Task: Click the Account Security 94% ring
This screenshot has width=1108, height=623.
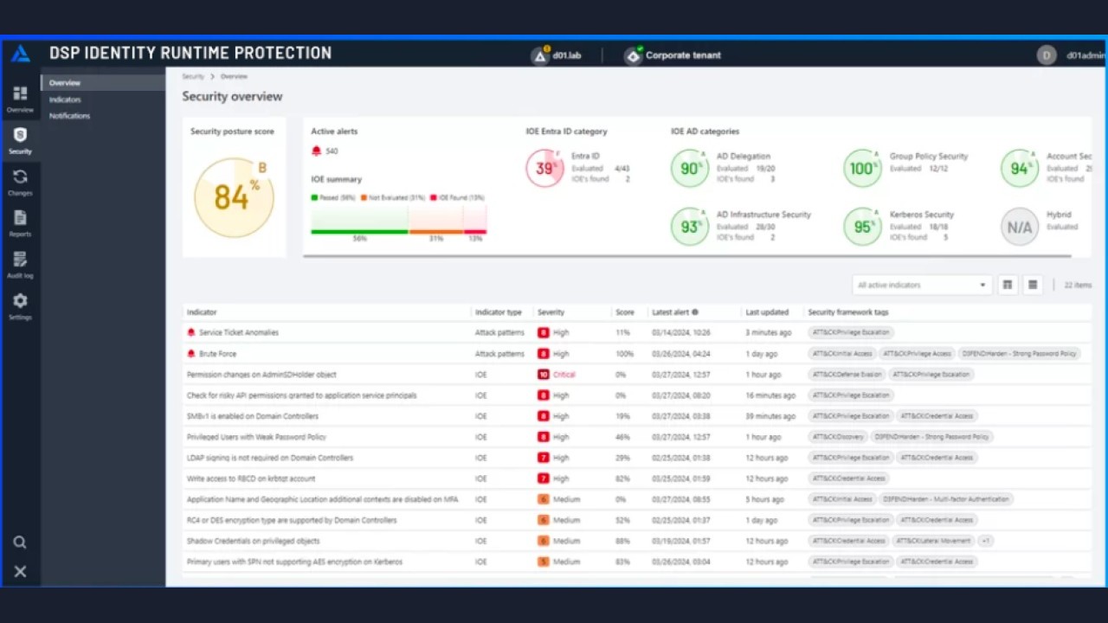Action: tap(1020, 168)
